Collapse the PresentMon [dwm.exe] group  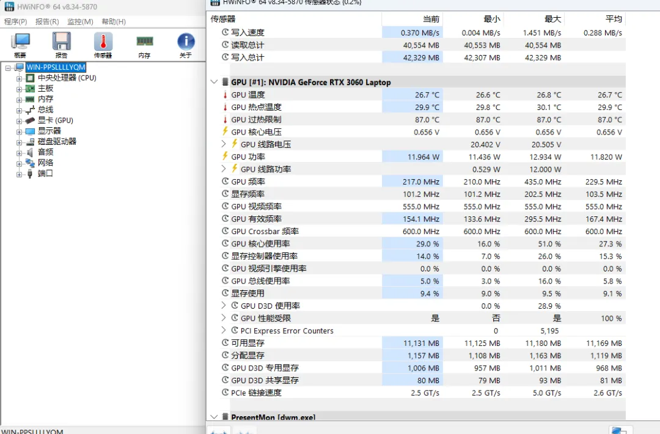(215, 417)
